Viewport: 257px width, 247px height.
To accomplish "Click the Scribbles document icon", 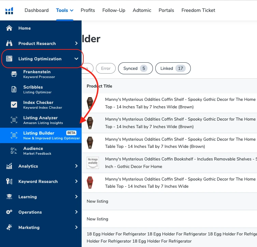I will (x=14, y=89).
